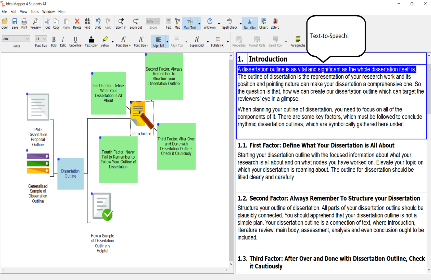The width and height of the screenshot is (431, 280).
Task: Open the Arial font dropdown
Action: [16, 39]
